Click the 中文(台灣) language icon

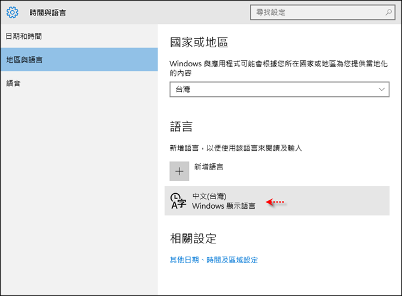[x=178, y=201]
